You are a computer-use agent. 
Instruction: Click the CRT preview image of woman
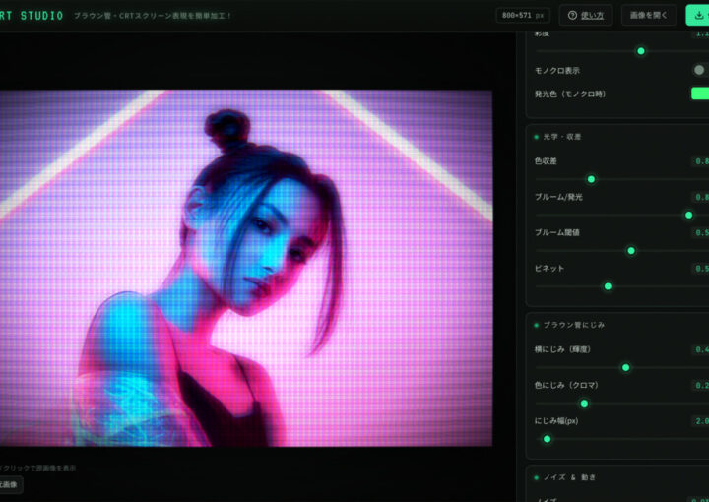pos(246,268)
